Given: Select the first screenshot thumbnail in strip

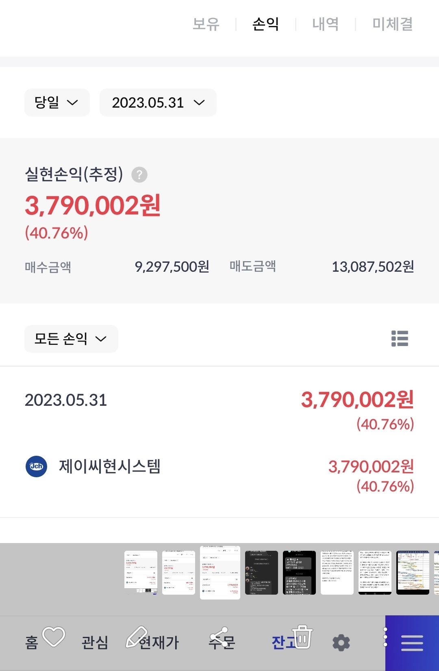Looking at the screenshot, I should [x=141, y=573].
